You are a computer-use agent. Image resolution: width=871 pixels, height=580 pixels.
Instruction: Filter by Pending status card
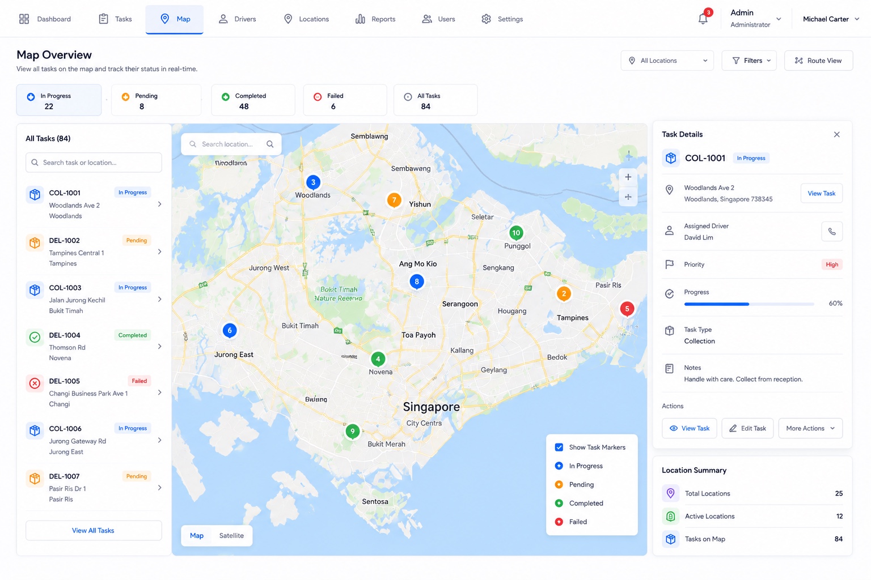[x=157, y=100]
